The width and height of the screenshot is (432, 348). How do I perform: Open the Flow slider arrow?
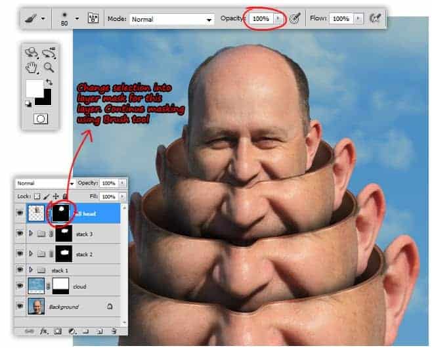click(358, 18)
